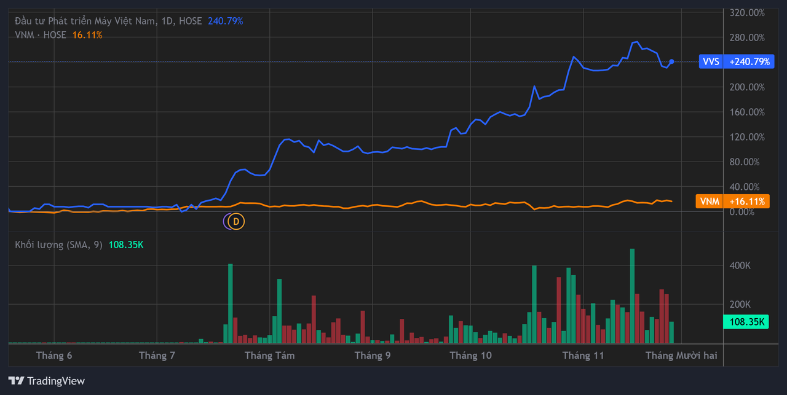This screenshot has width=787, height=395.
Task: Open the TradingView logo link
Action: pyautogui.click(x=47, y=381)
